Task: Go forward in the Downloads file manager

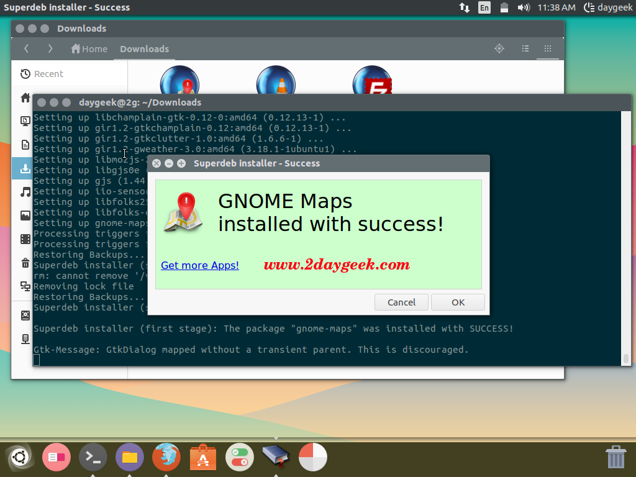Action: (50, 48)
